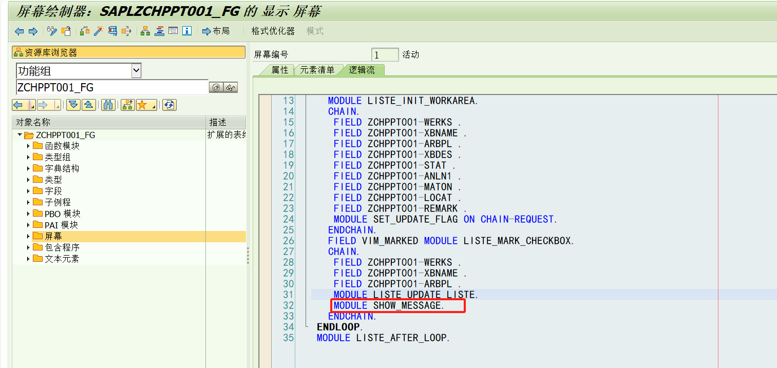This screenshot has width=777, height=368.
Task: Expand all nodes with down-triangle icon
Action: pos(73,105)
